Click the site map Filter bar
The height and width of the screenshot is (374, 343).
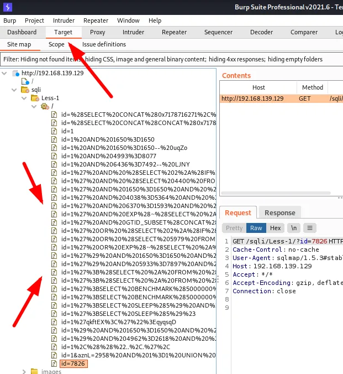coord(171,59)
